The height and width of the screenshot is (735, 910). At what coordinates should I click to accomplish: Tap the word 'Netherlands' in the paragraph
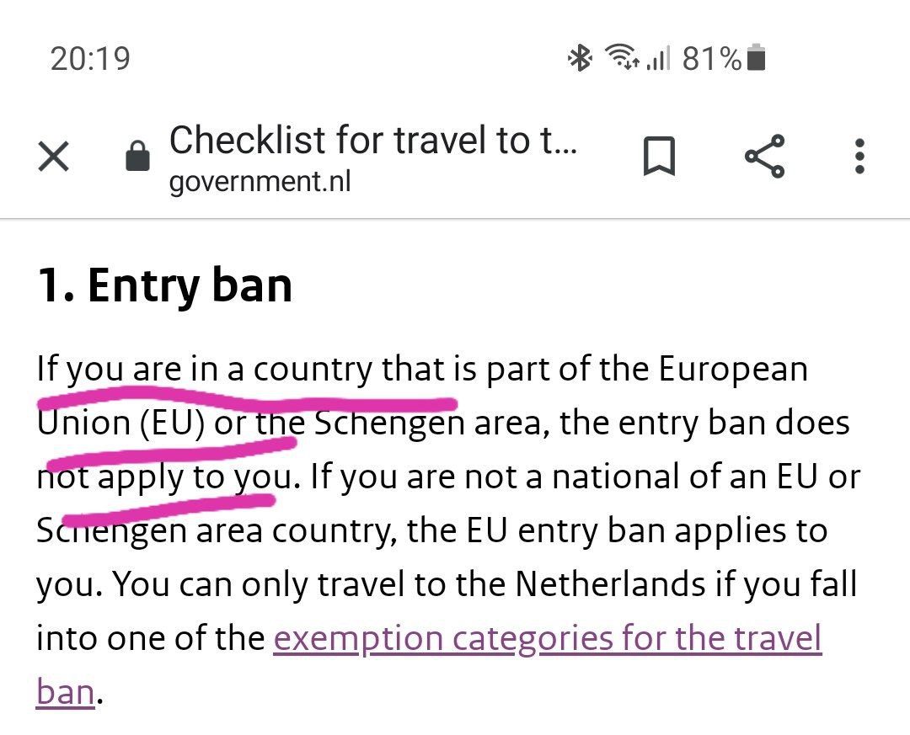click(610, 583)
